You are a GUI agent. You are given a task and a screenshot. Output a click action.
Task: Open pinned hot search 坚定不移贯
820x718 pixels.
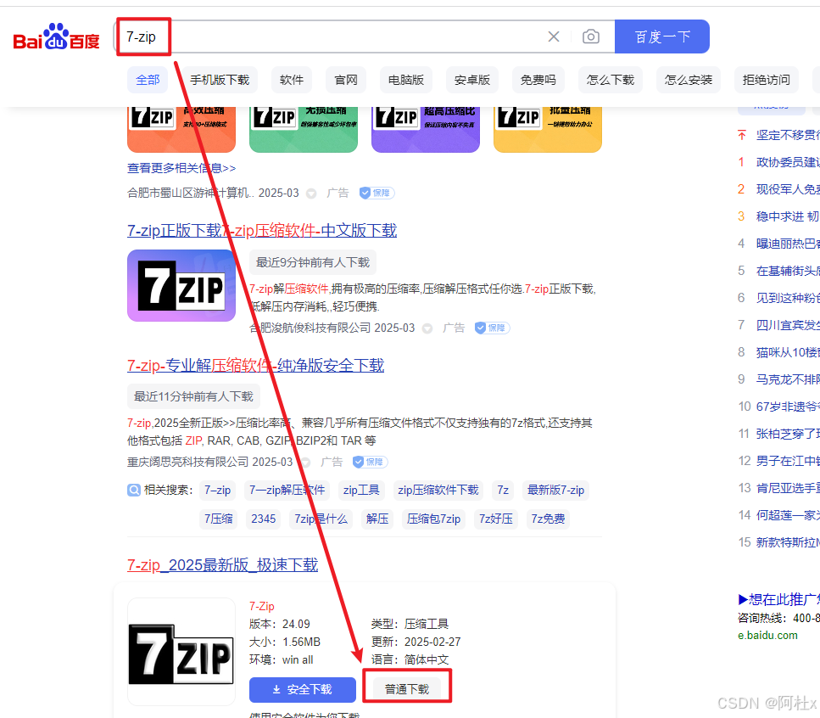click(x=788, y=135)
